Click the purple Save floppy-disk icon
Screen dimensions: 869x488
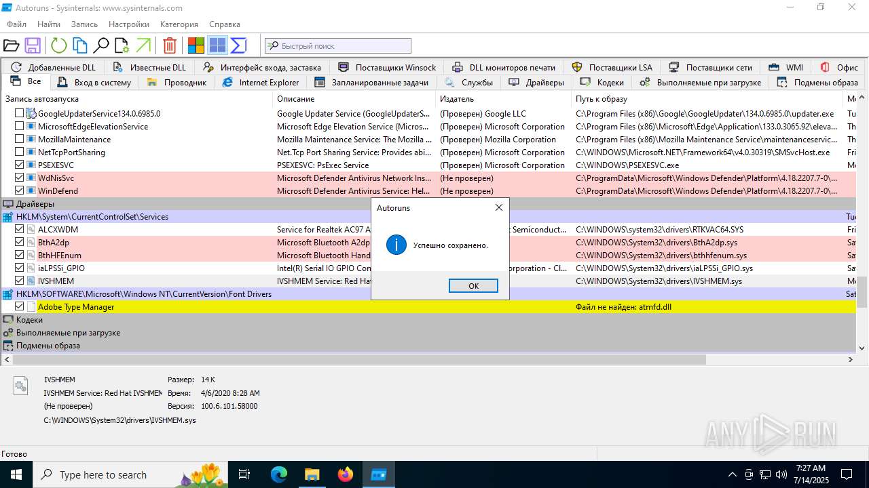(x=32, y=45)
